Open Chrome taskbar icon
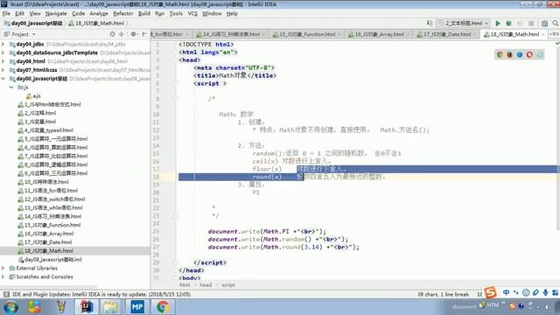 (163, 307)
